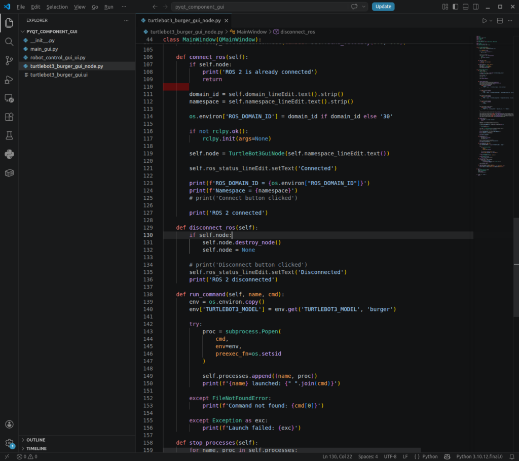The width and height of the screenshot is (519, 461).
Task: Close the turtlebot3_burger_gui_node.py tab
Action: point(227,20)
